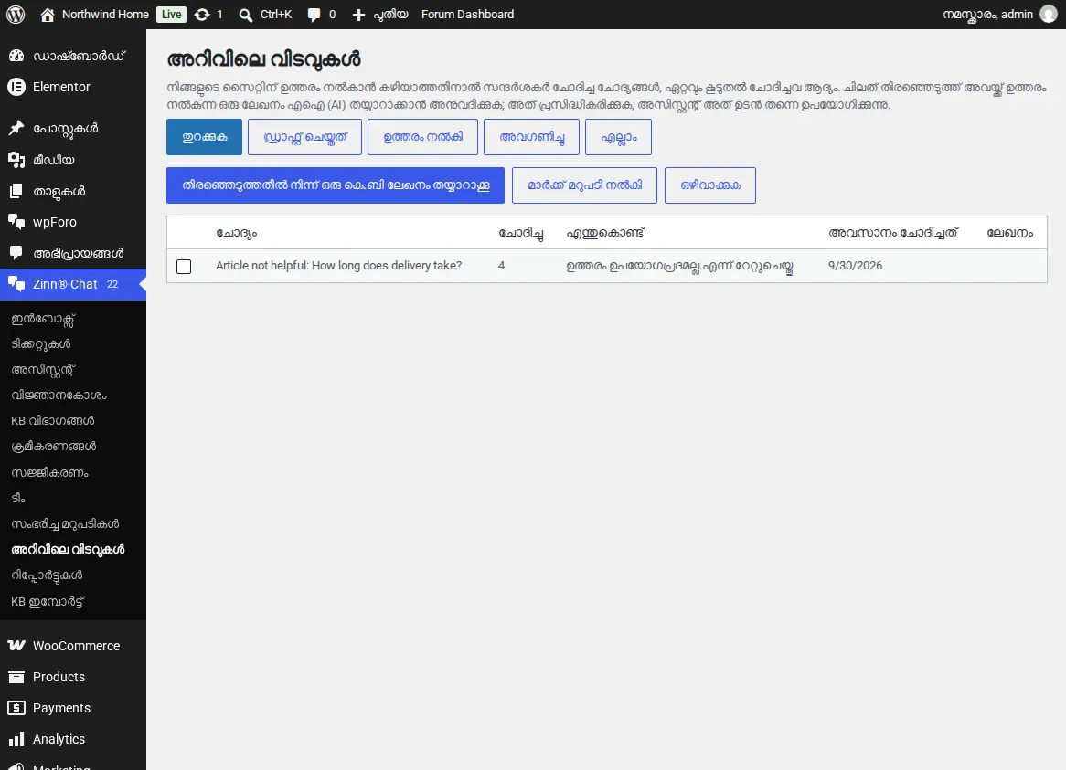Screen dimensions: 1066x770
Task: Click the Ctrl+K search magnifier icon
Action: pyautogui.click(x=245, y=15)
